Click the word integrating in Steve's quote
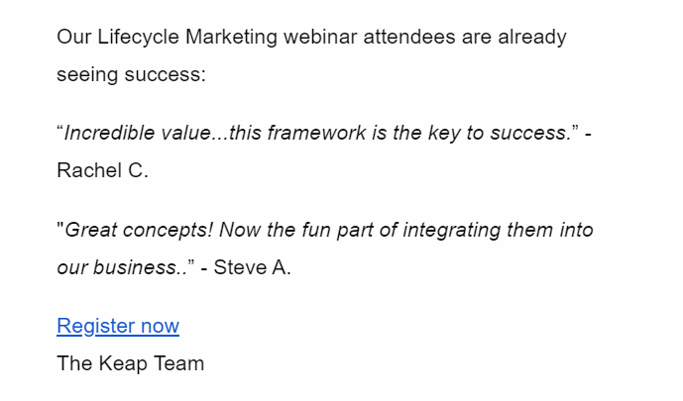Viewport: 683px width, 401px height. (x=451, y=230)
